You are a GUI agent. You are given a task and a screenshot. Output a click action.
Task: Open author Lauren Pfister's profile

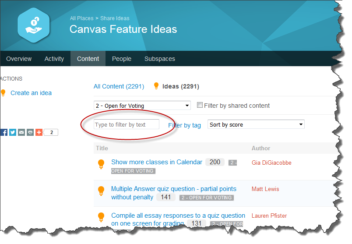(x=269, y=216)
